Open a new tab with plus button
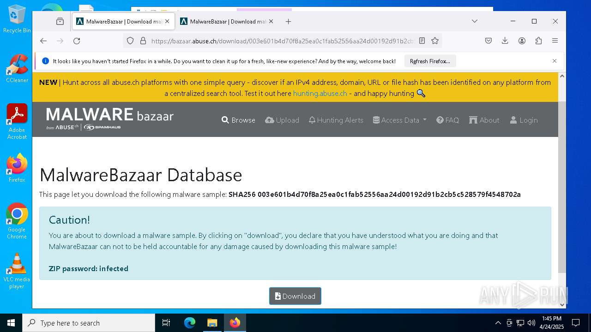 (288, 21)
